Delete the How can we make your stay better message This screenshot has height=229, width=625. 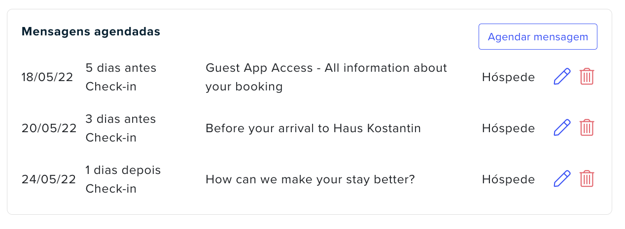[587, 179]
